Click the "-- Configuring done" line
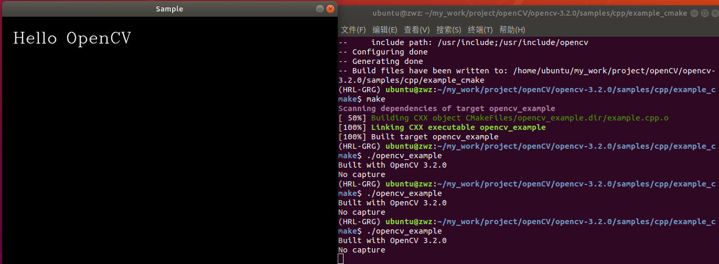Image resolution: width=719 pixels, height=264 pixels. coord(383,52)
